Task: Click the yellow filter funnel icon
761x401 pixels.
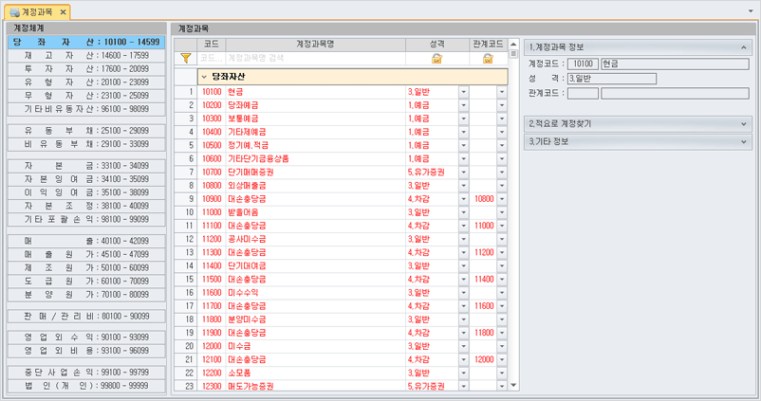Action: [x=185, y=58]
